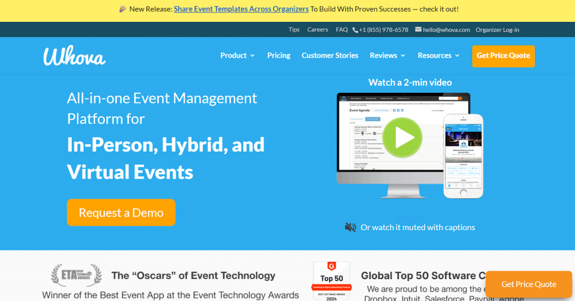This screenshot has height=301, width=575.
Task: Open the Pricing page
Action: click(279, 56)
